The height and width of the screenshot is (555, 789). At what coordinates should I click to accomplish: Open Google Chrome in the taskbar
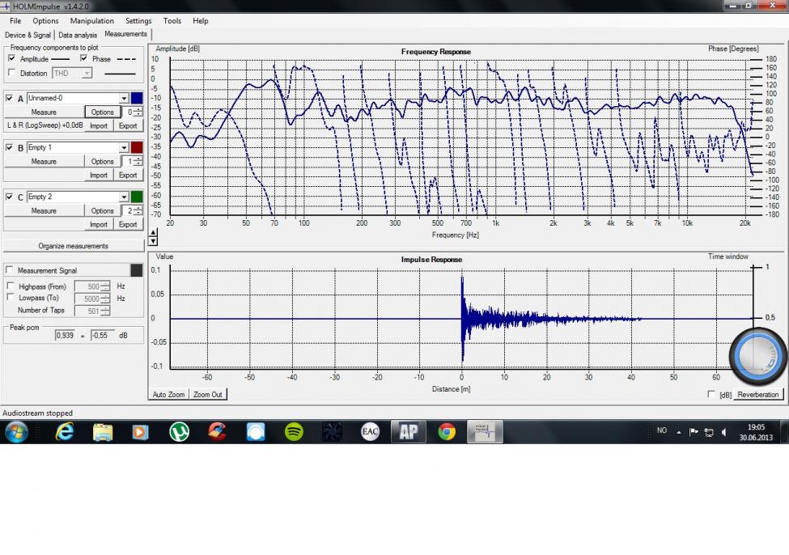pos(447,432)
